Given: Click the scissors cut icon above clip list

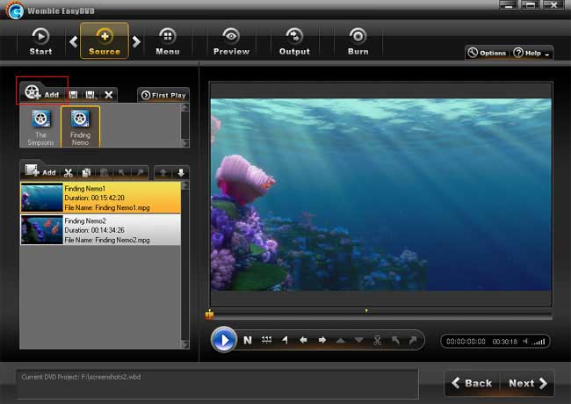Looking at the screenshot, I should coord(69,173).
